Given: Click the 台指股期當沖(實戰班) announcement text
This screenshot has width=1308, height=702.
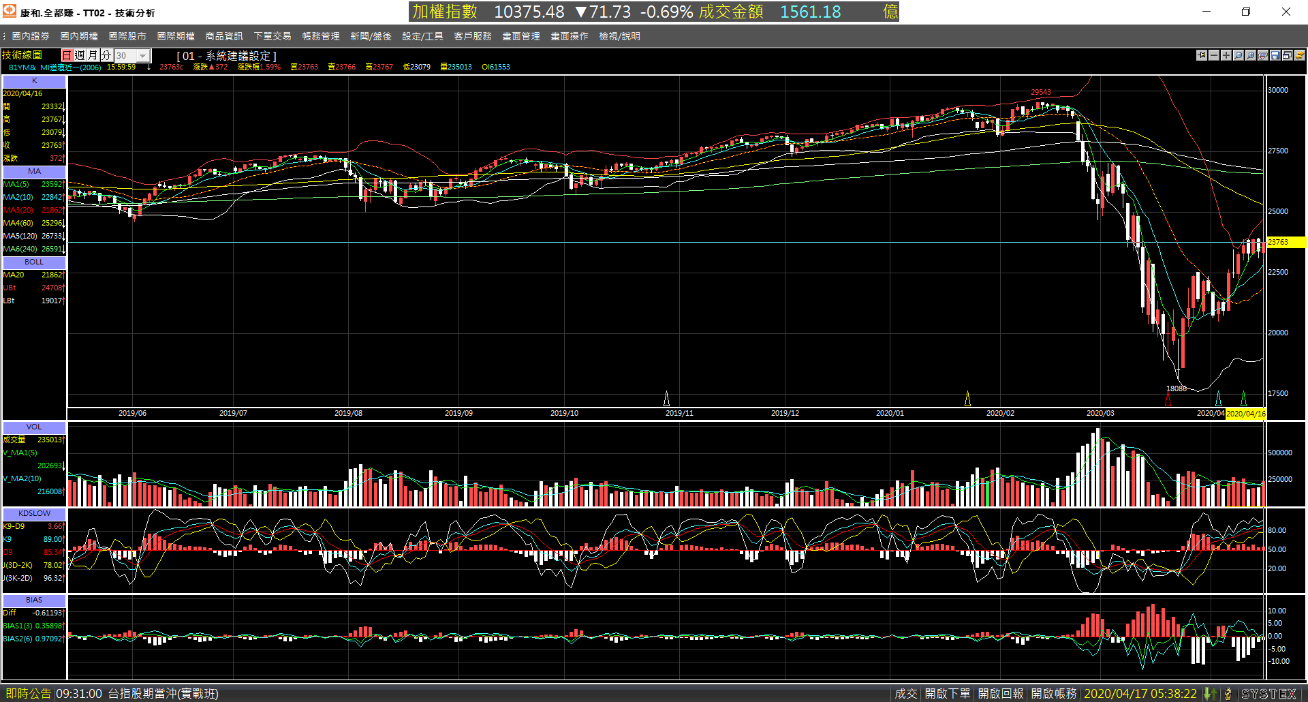Looking at the screenshot, I should point(163,694).
